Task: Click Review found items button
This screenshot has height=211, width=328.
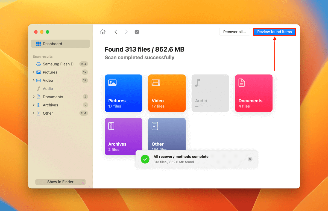Action: coord(274,32)
